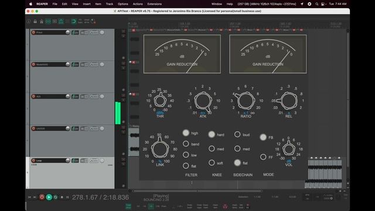Select the band filter option

pos(186,144)
